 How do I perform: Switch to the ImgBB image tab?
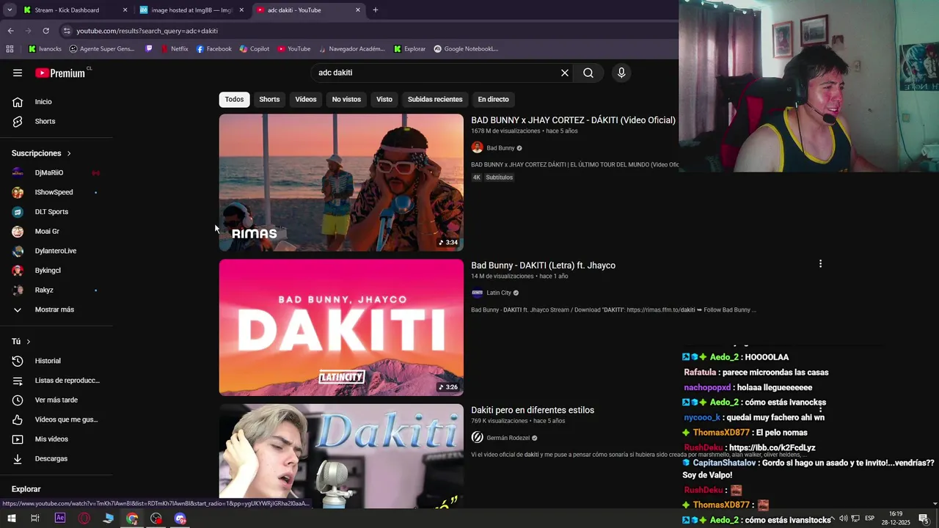coord(191,10)
